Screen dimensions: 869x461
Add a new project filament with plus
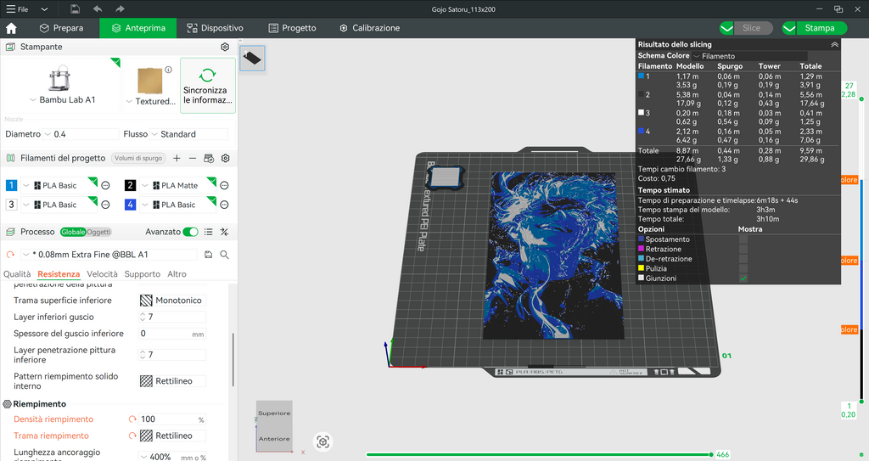pos(177,158)
